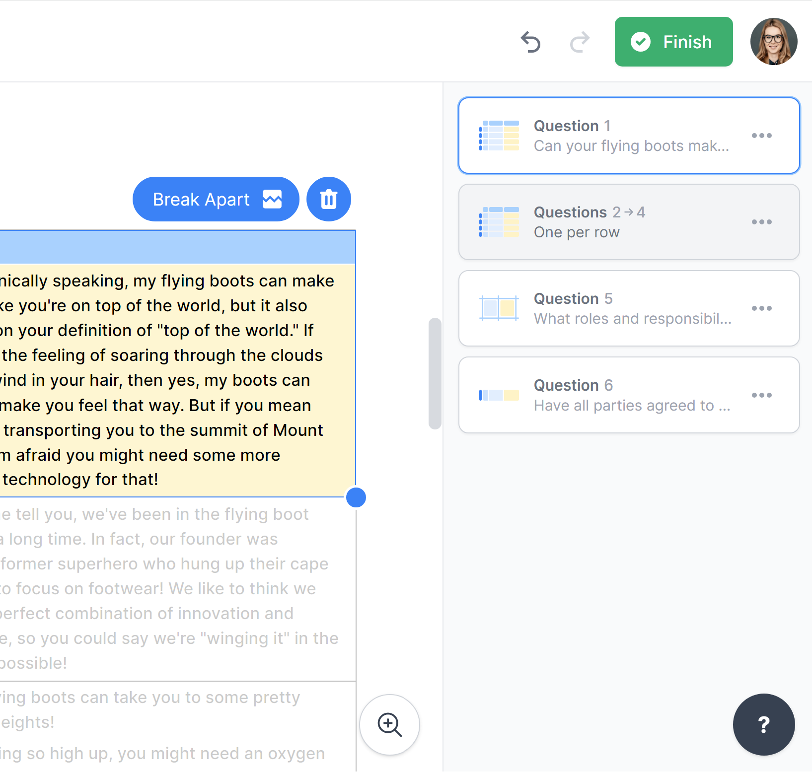Click the redo arrow icon
Image resolution: width=812 pixels, height=772 pixels.
579,42
